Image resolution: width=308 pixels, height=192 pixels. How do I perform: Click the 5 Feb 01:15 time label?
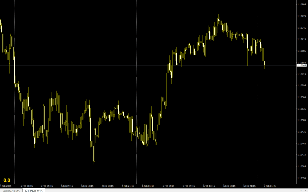27,186
